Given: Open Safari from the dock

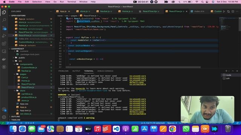Looking at the screenshot, I should pos(22,129).
